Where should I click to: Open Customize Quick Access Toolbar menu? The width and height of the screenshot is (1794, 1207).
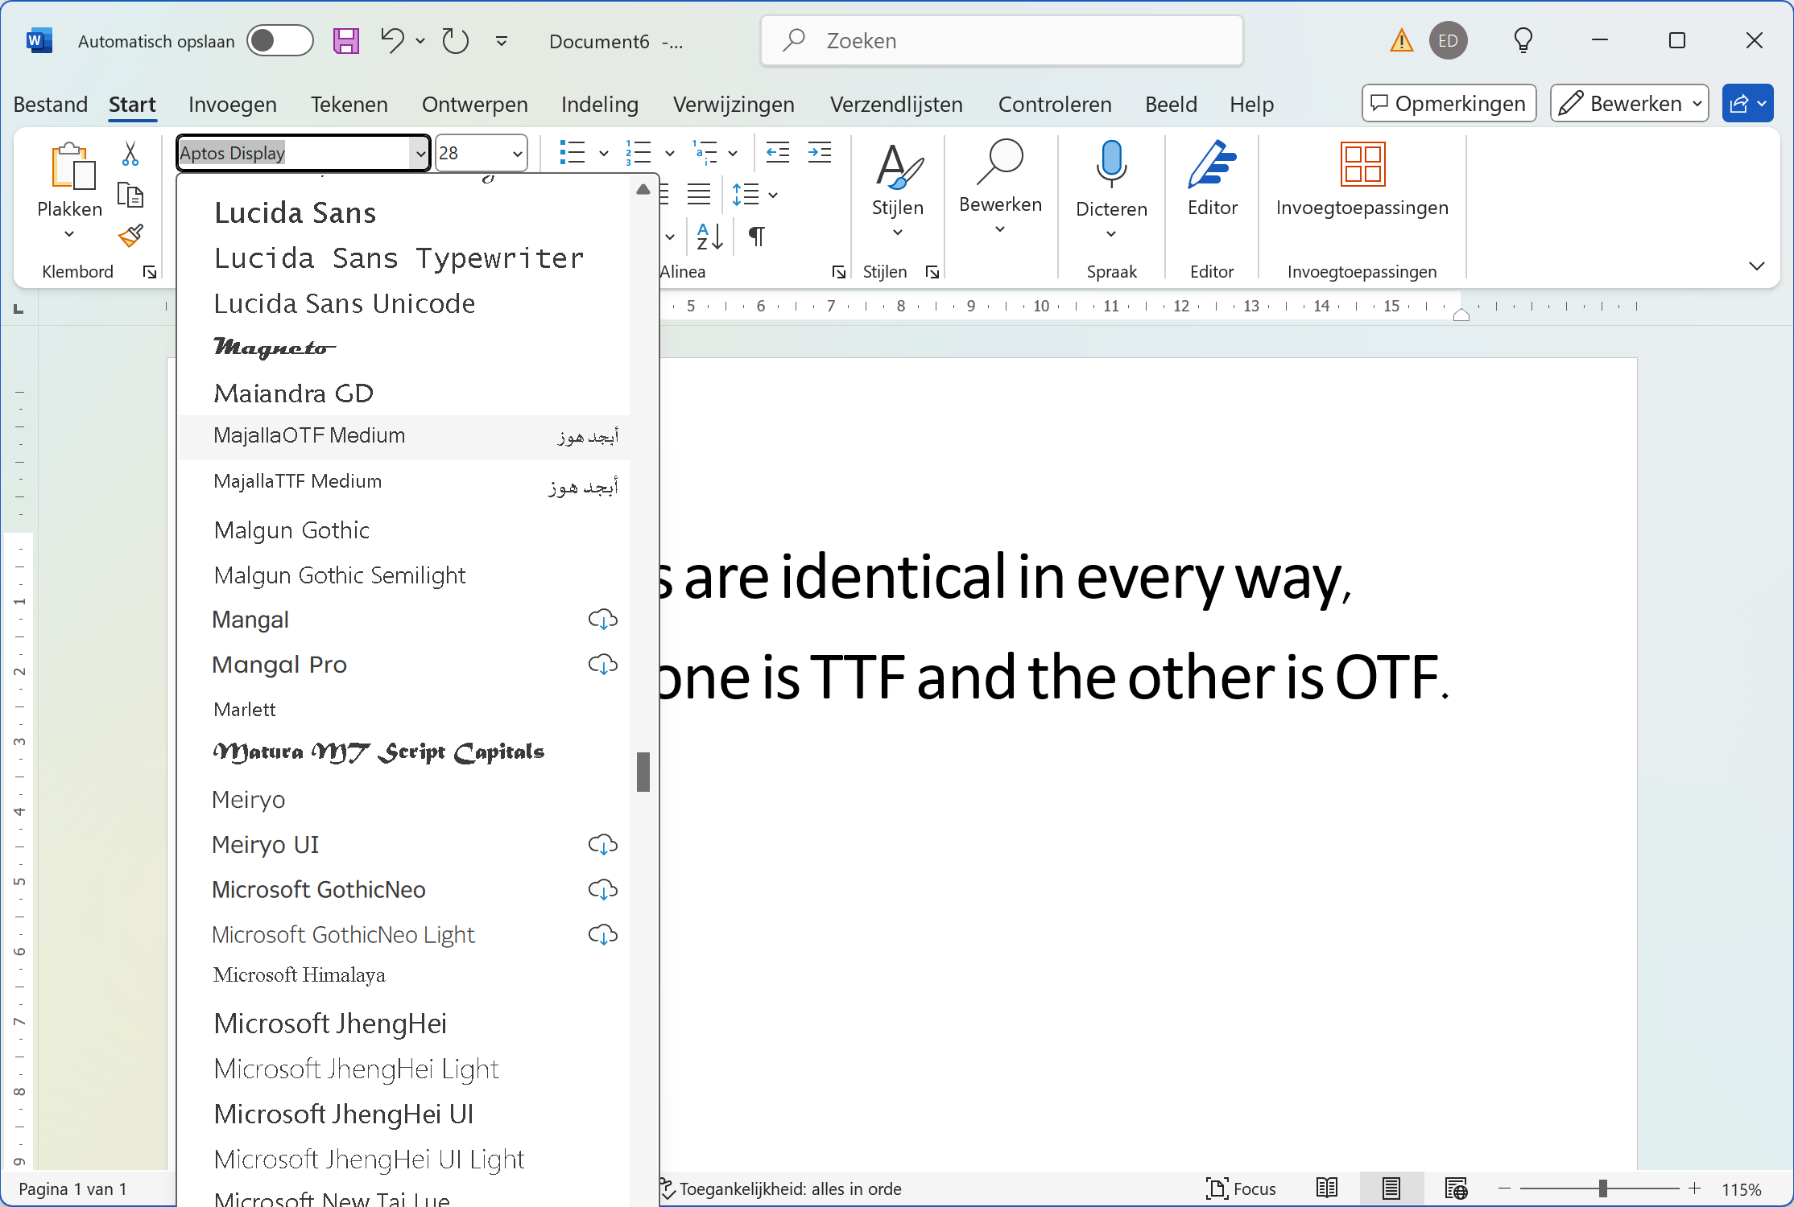pos(502,41)
